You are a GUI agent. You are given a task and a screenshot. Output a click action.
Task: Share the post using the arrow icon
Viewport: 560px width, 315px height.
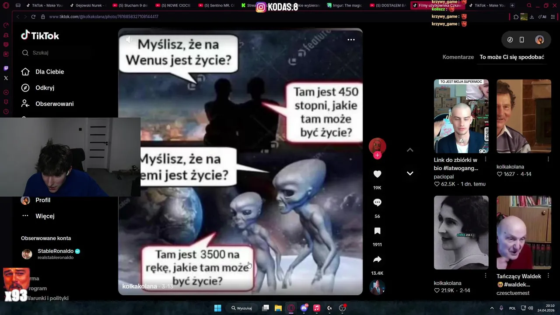pos(377,259)
